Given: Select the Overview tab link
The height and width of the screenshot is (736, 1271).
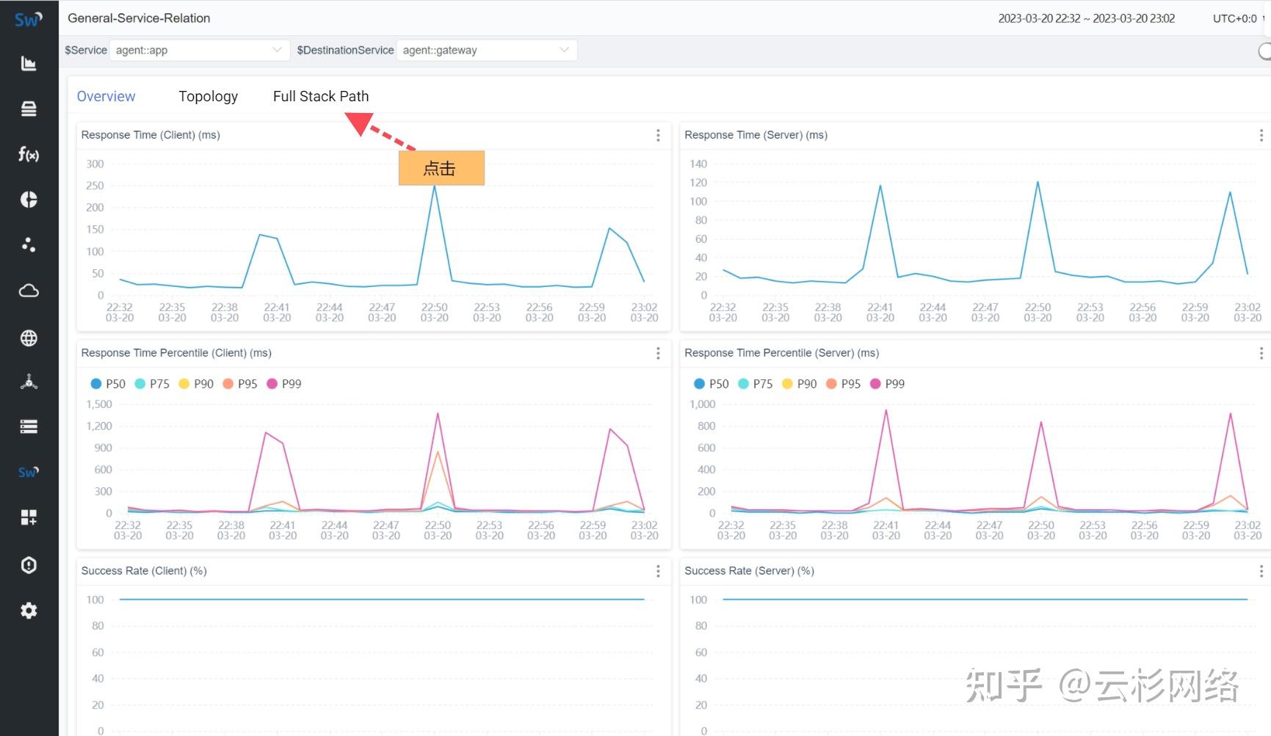Looking at the screenshot, I should pyautogui.click(x=106, y=96).
